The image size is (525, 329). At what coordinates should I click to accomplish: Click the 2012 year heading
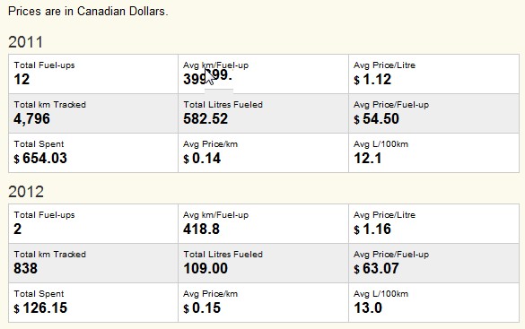[26, 192]
